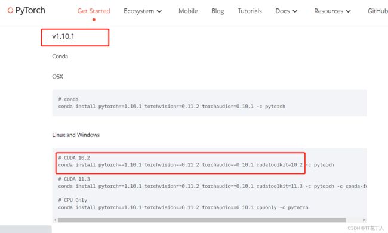Click the CUDA 11.3 conda install command
The image size is (388, 233).
click(213, 186)
